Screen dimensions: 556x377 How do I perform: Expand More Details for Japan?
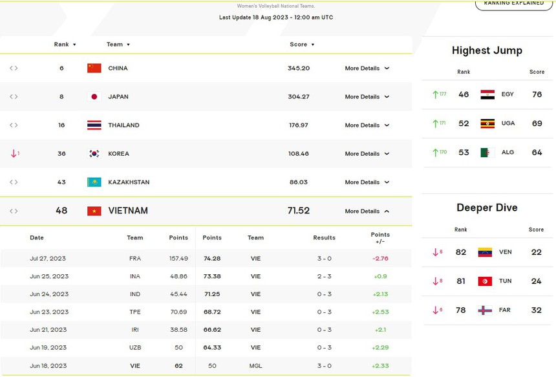367,97
